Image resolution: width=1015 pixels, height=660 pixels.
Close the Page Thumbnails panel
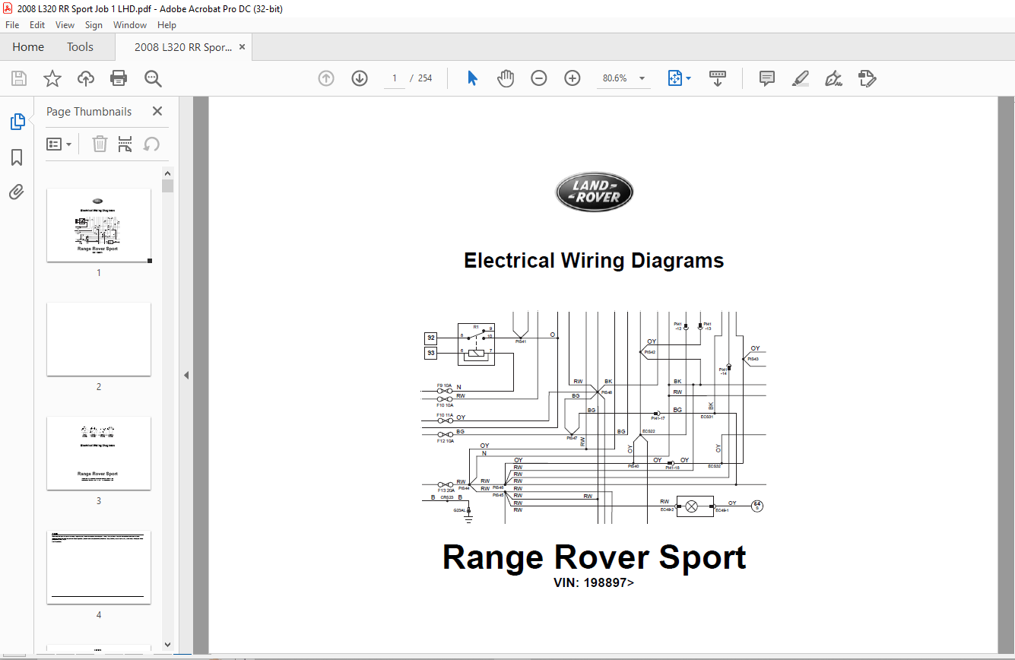point(157,111)
